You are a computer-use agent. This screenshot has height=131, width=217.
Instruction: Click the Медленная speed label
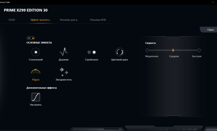tap(152, 56)
